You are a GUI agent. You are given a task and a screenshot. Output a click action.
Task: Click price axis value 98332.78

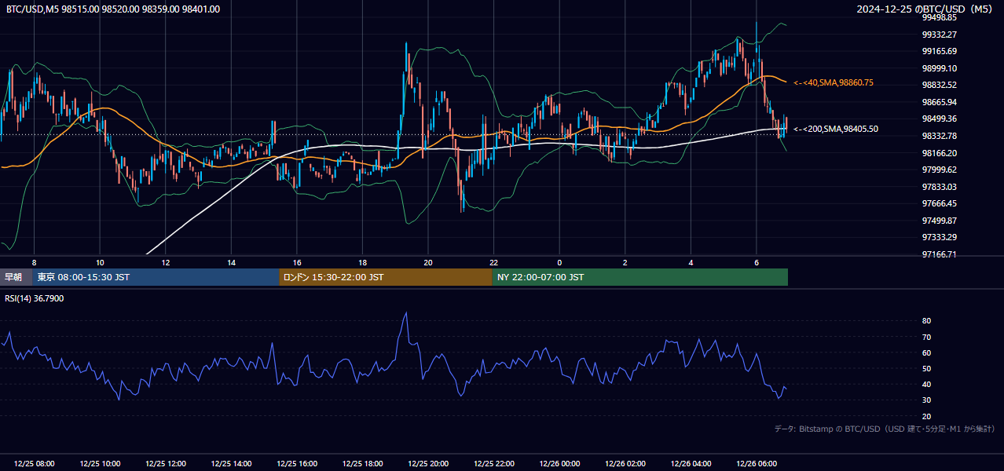(x=939, y=136)
